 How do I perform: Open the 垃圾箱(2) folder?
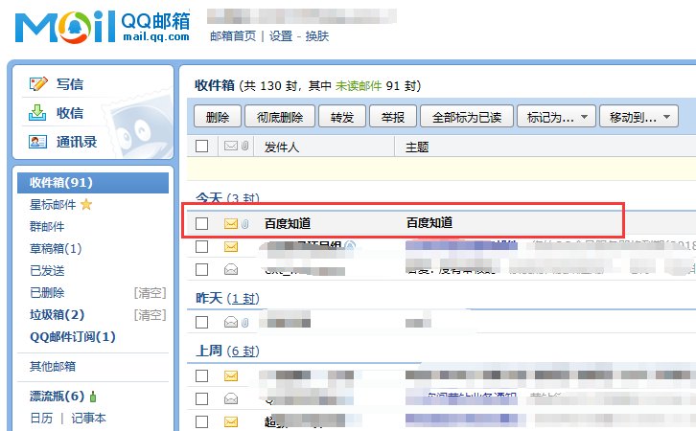(x=57, y=315)
